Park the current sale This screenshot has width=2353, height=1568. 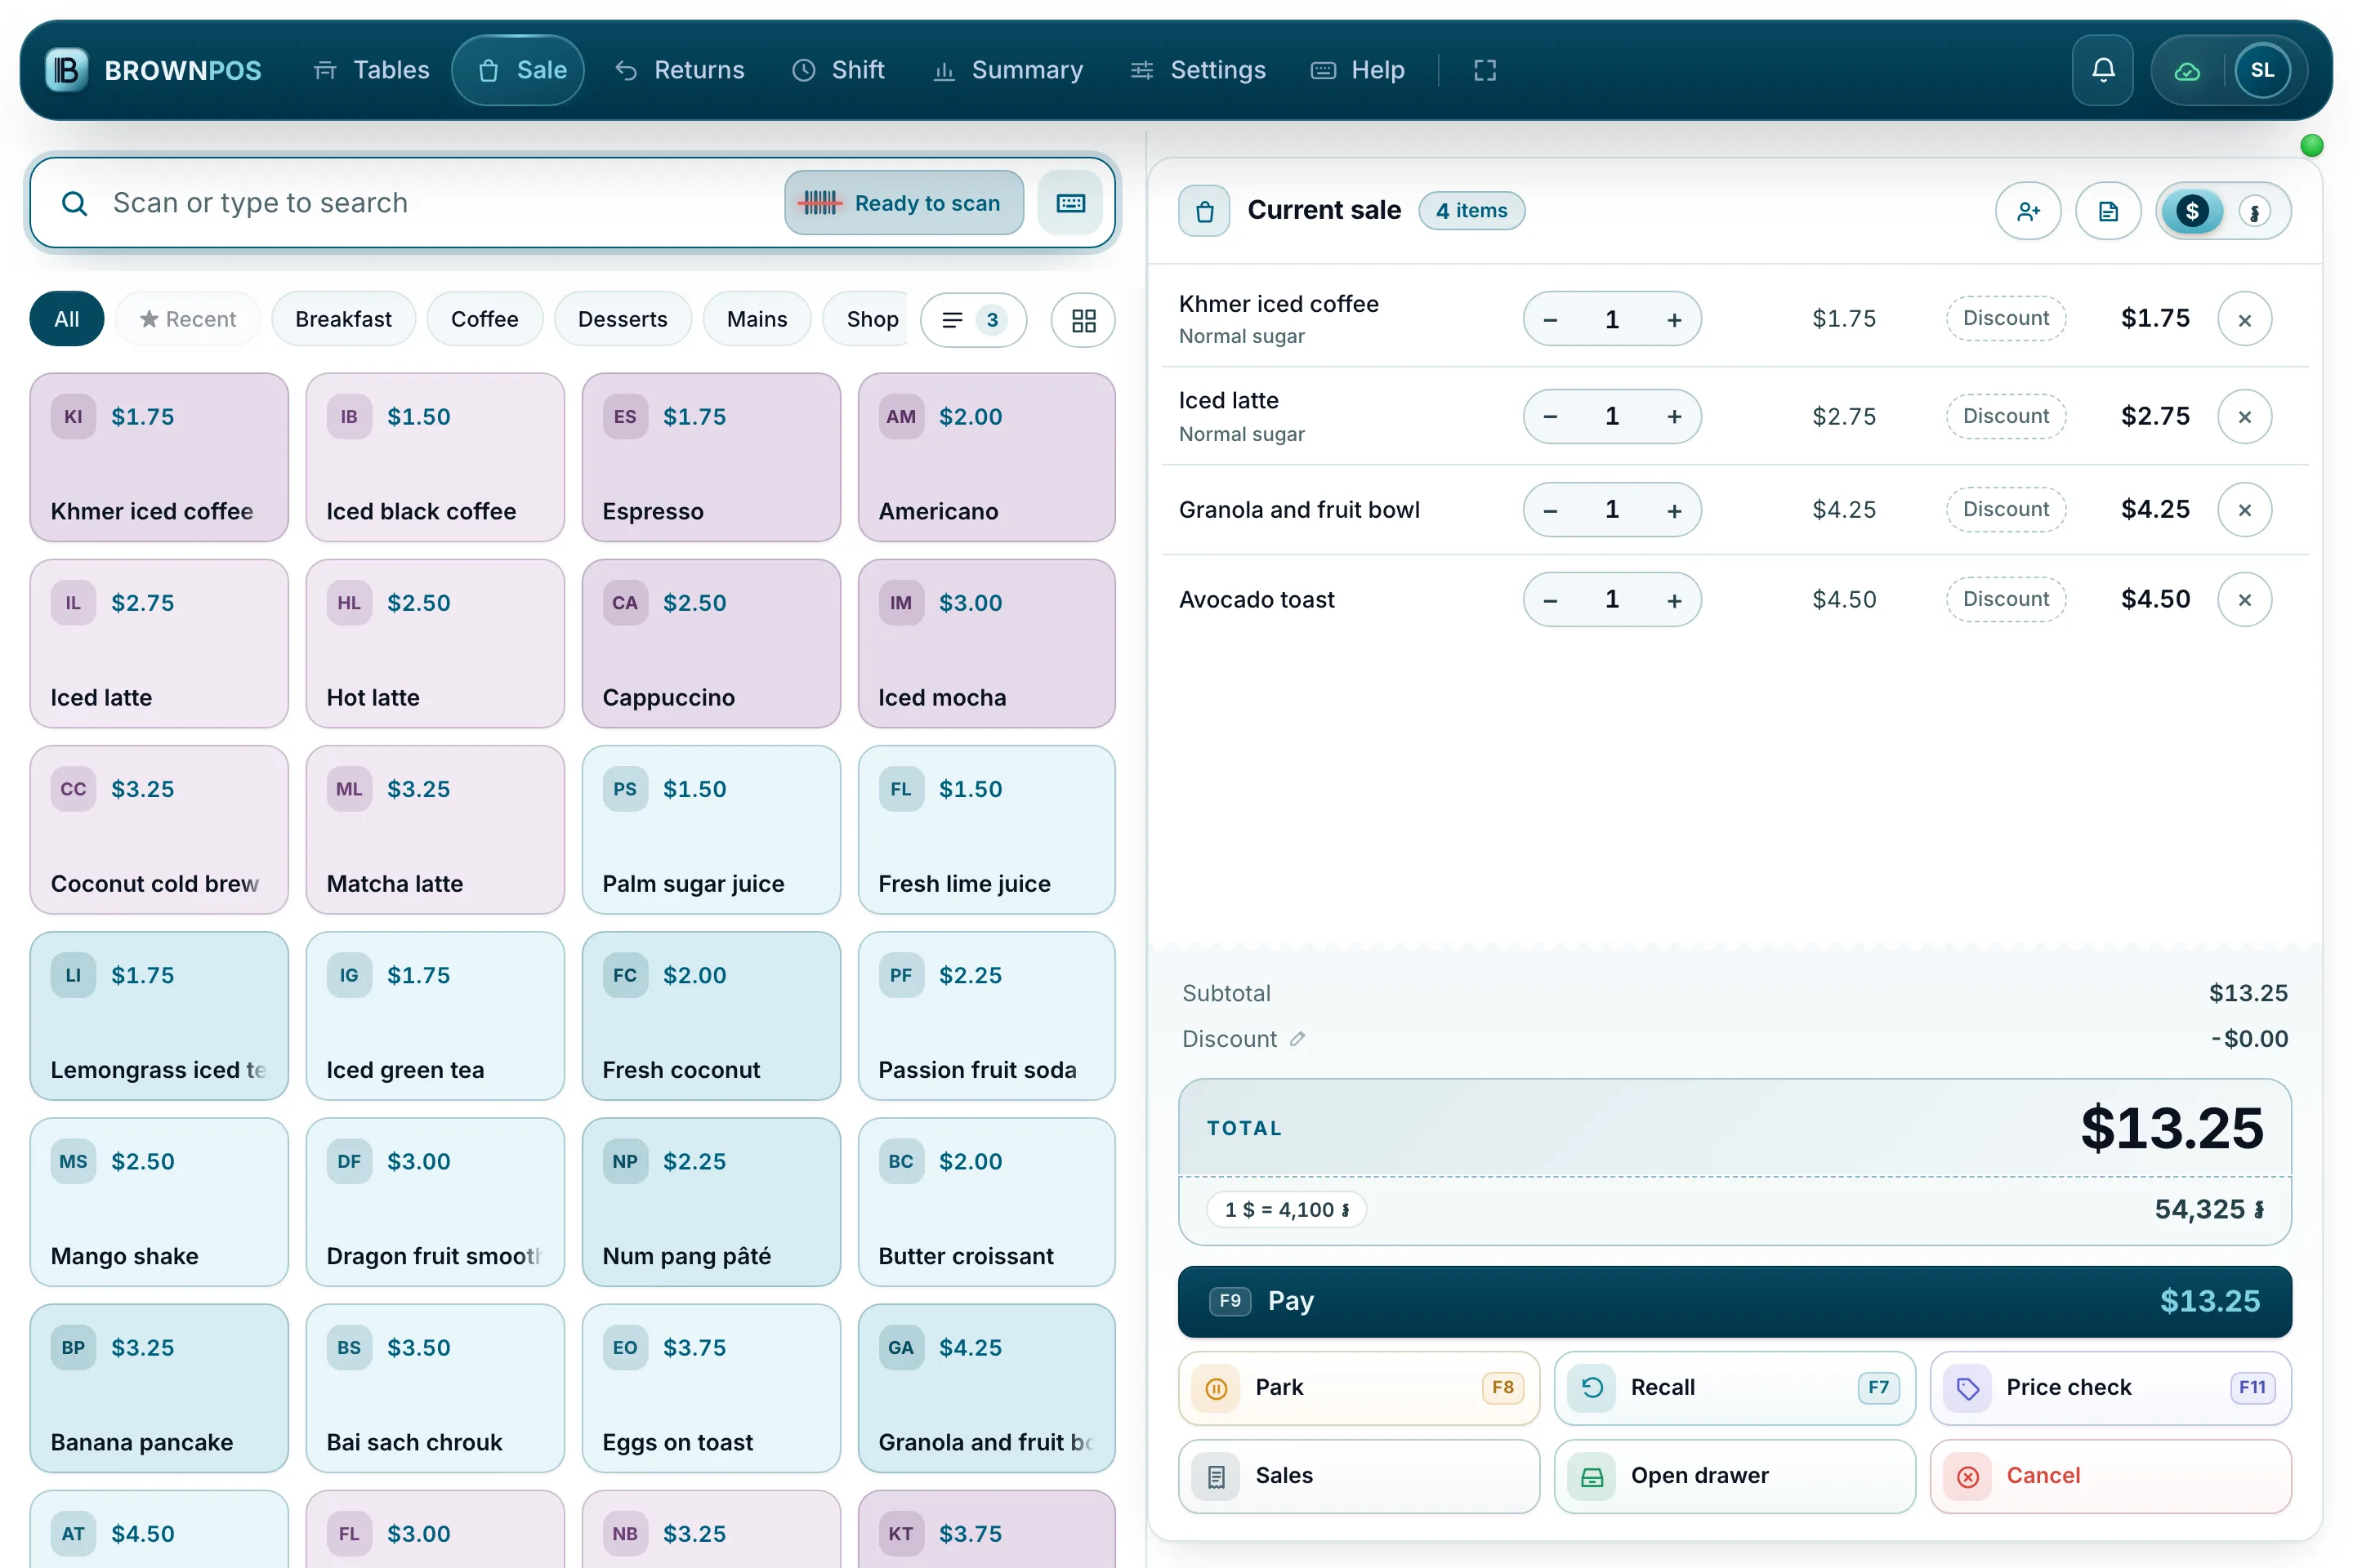coord(1359,1388)
